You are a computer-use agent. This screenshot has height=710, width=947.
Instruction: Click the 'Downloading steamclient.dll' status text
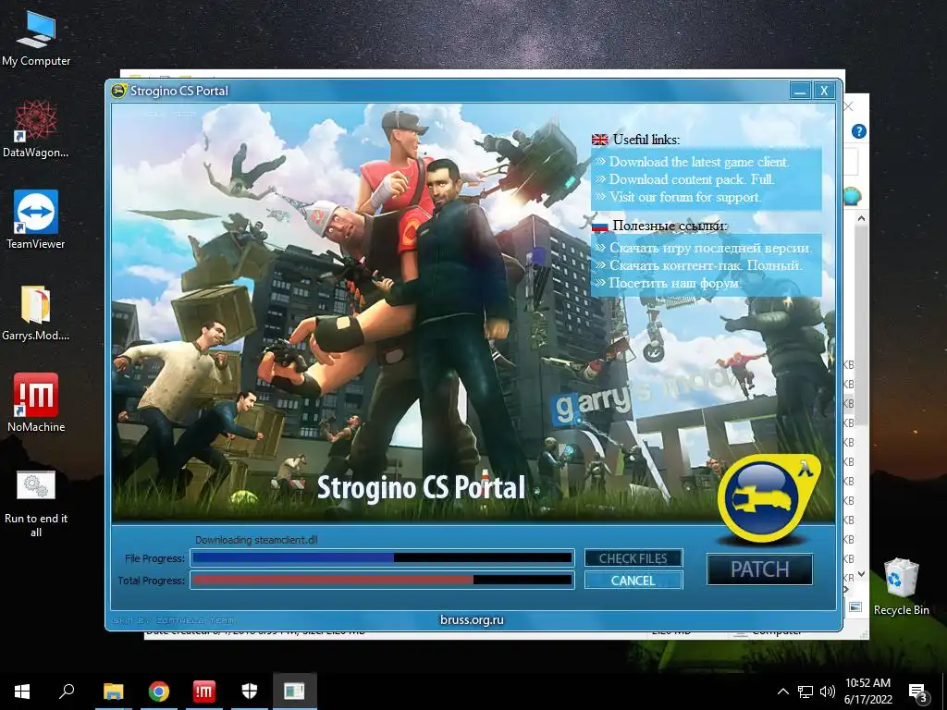point(256,540)
